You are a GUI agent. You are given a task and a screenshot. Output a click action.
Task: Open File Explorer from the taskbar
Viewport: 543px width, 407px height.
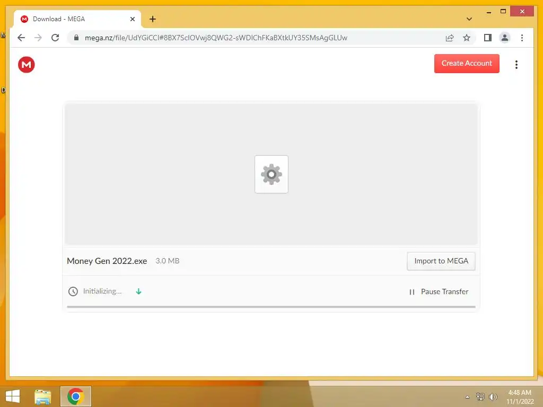point(43,396)
